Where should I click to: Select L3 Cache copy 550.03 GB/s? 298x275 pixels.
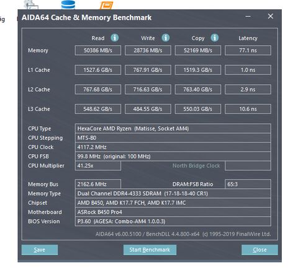pos(198,109)
